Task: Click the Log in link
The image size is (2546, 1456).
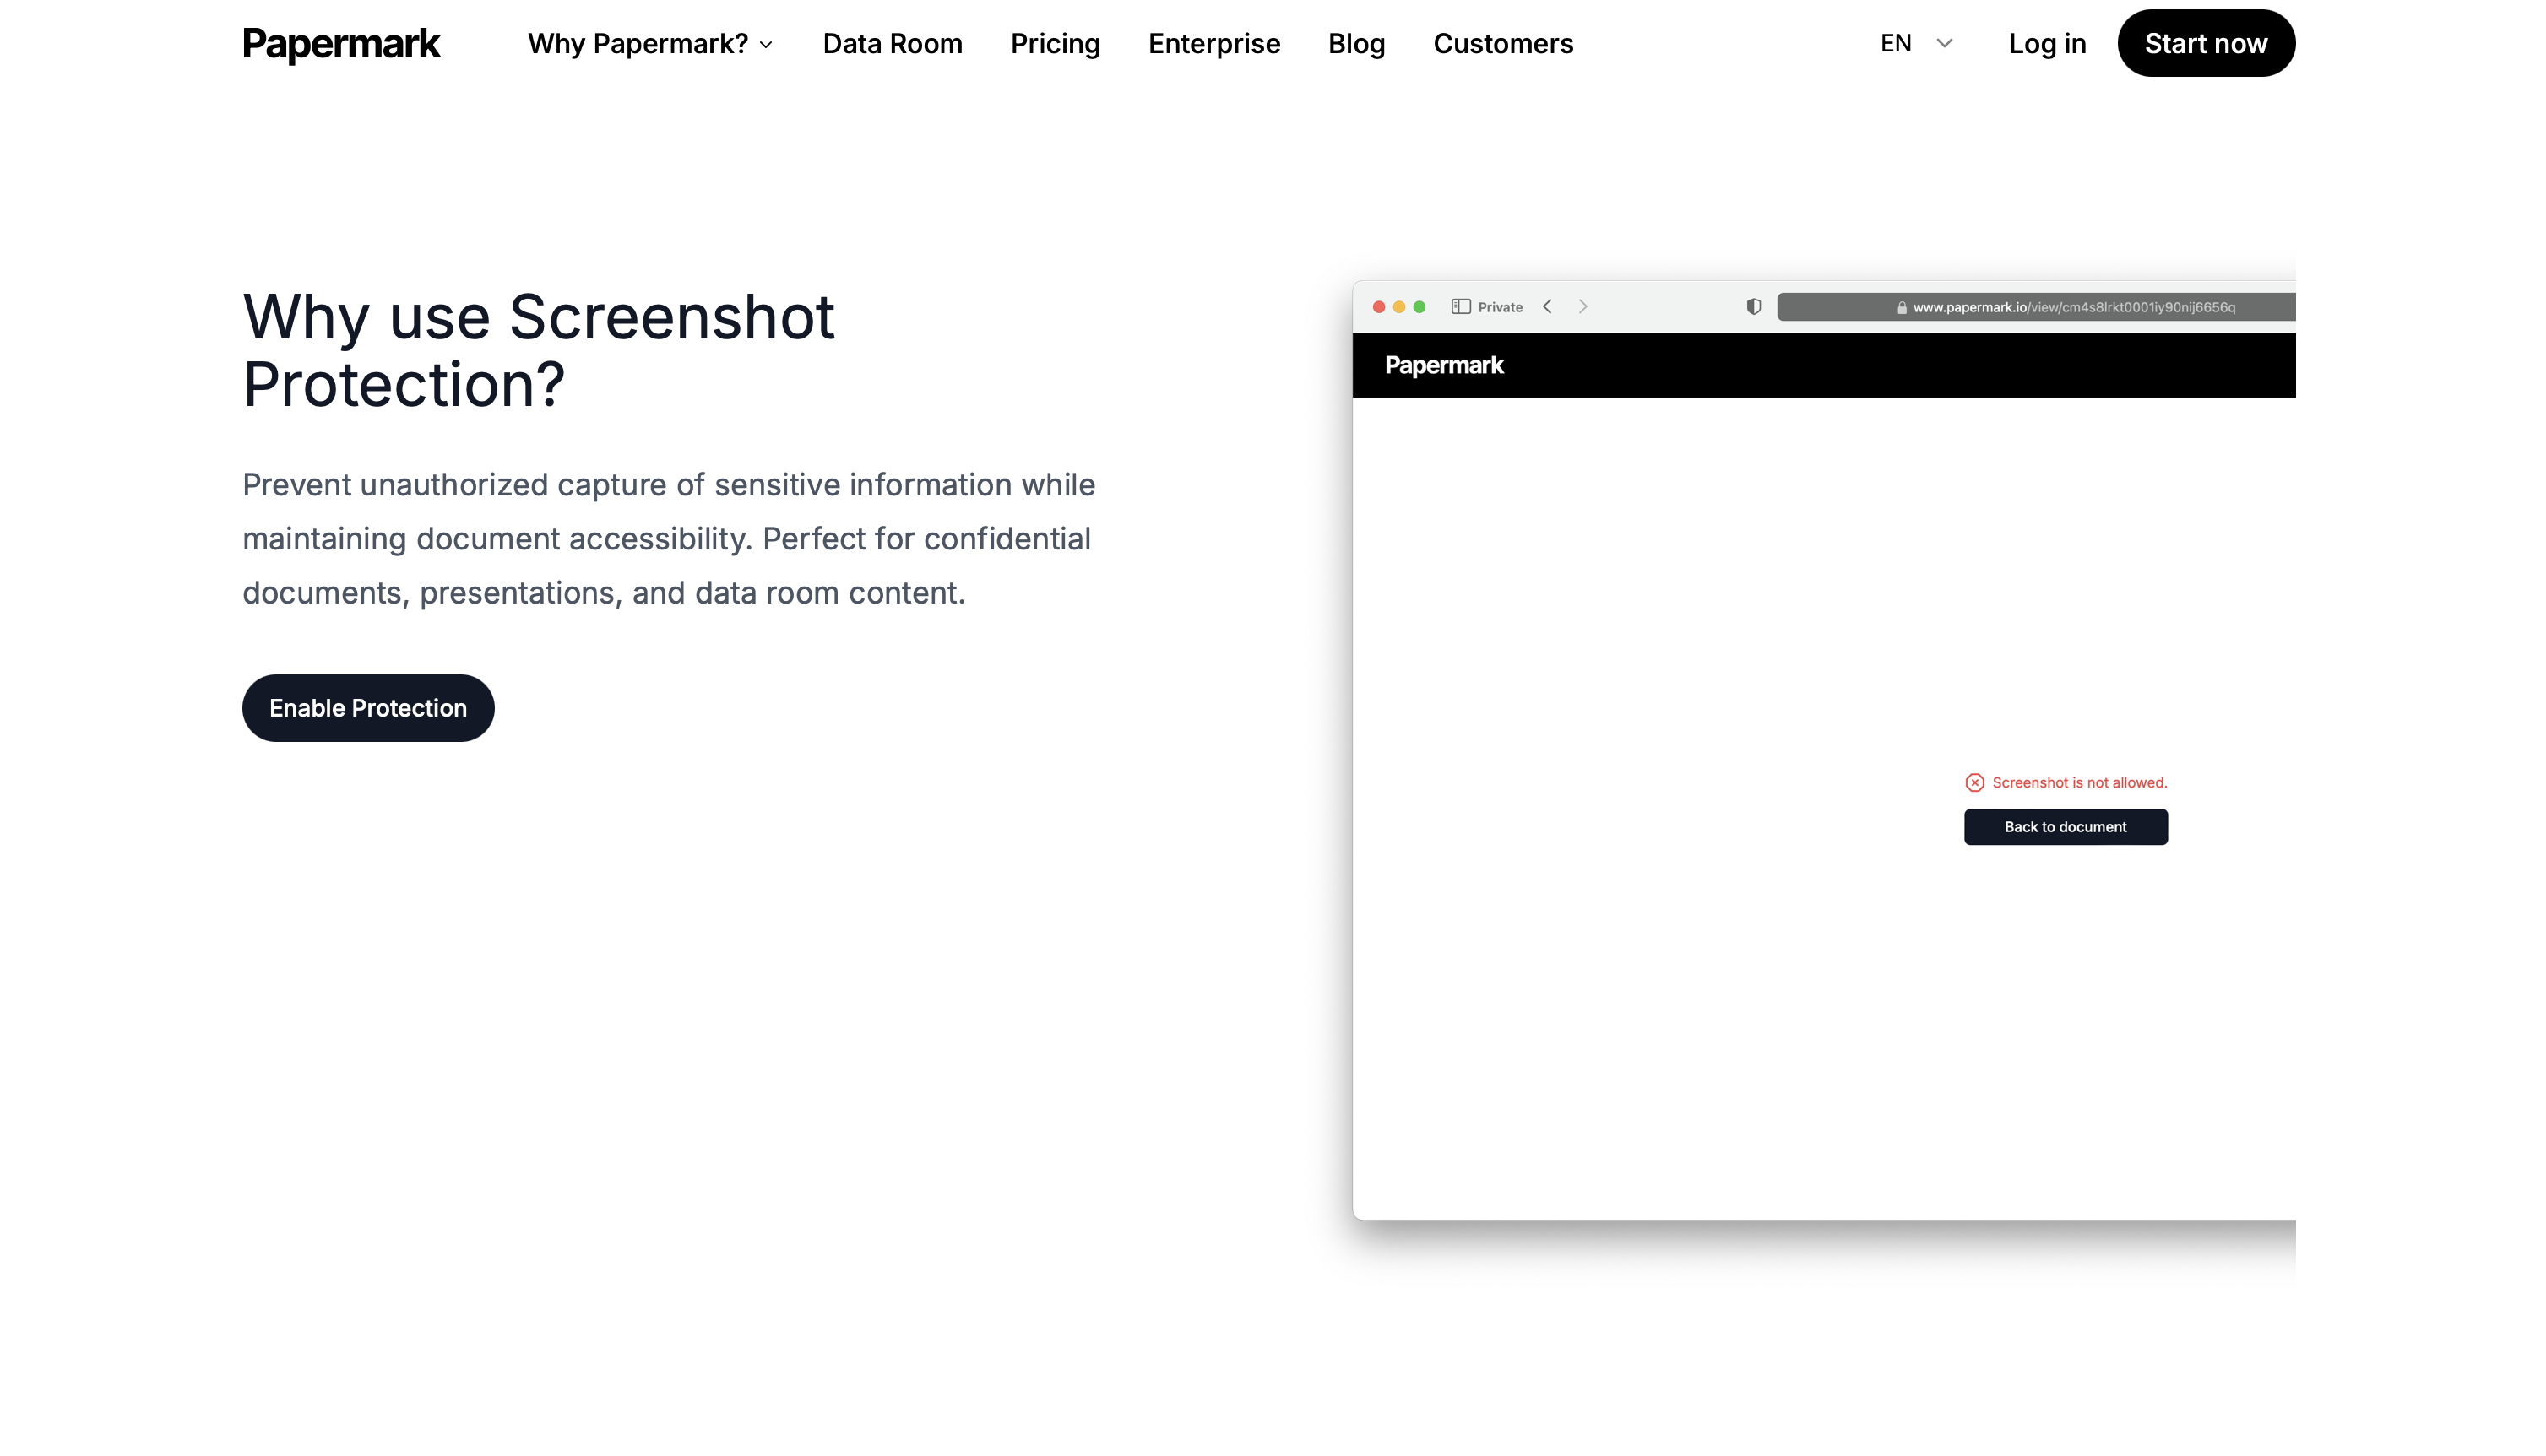Action: tap(2047, 44)
